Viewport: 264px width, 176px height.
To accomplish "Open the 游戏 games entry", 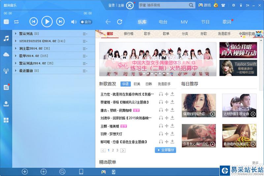I will tap(204, 5).
